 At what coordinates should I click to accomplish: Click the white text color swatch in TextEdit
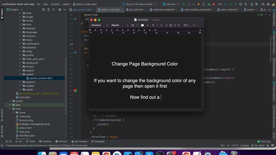point(142,25)
